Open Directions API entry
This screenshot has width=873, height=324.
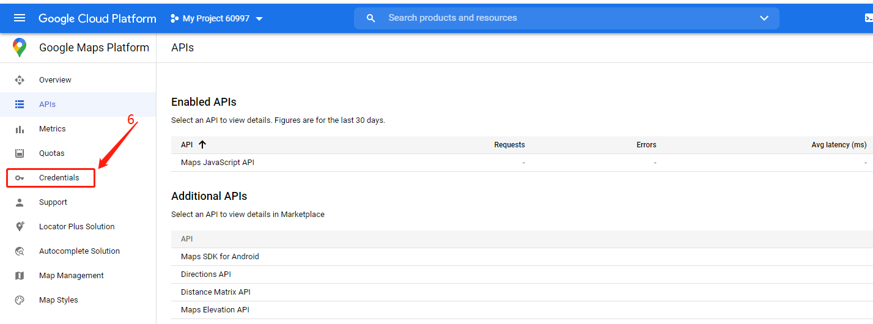[206, 274]
